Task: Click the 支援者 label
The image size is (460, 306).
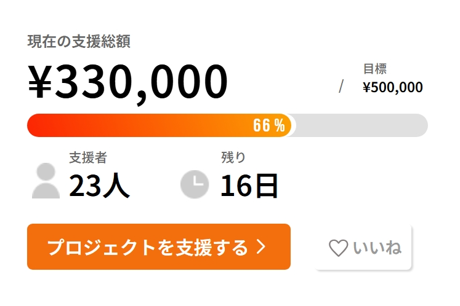Action: (x=88, y=158)
